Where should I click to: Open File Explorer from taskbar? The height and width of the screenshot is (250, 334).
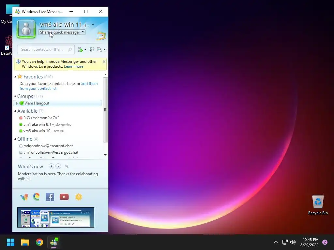coord(25,242)
